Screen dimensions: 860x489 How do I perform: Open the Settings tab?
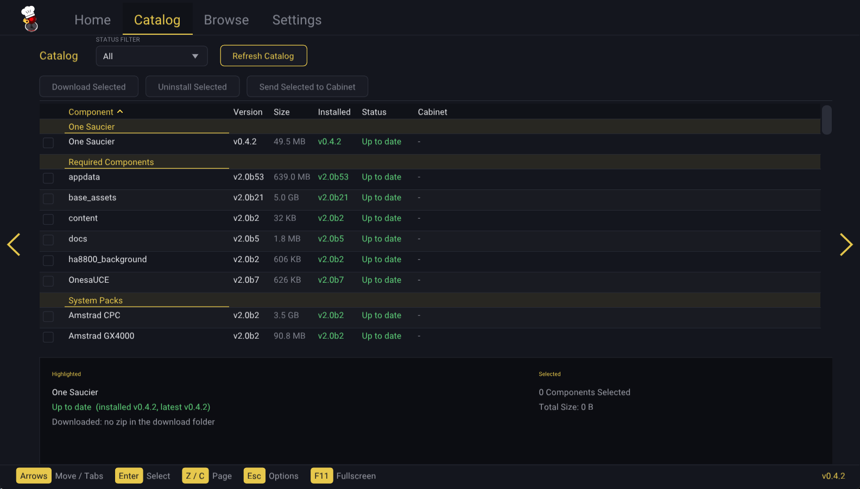[297, 20]
